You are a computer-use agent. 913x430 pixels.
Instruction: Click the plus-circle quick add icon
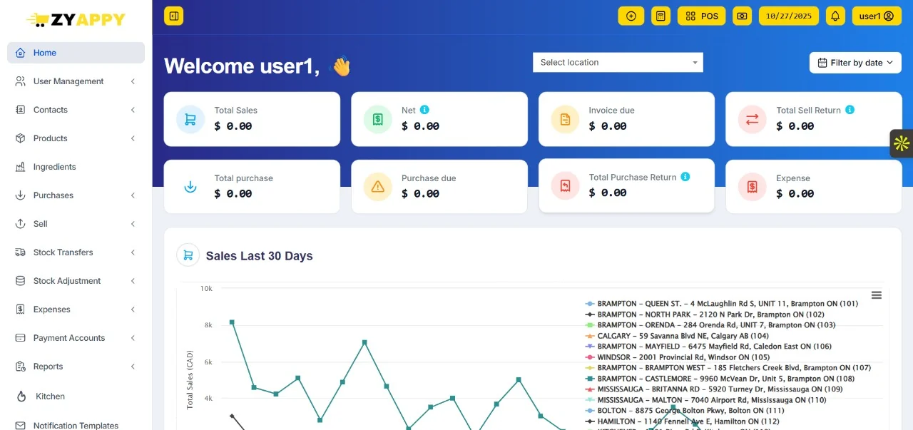coord(631,15)
